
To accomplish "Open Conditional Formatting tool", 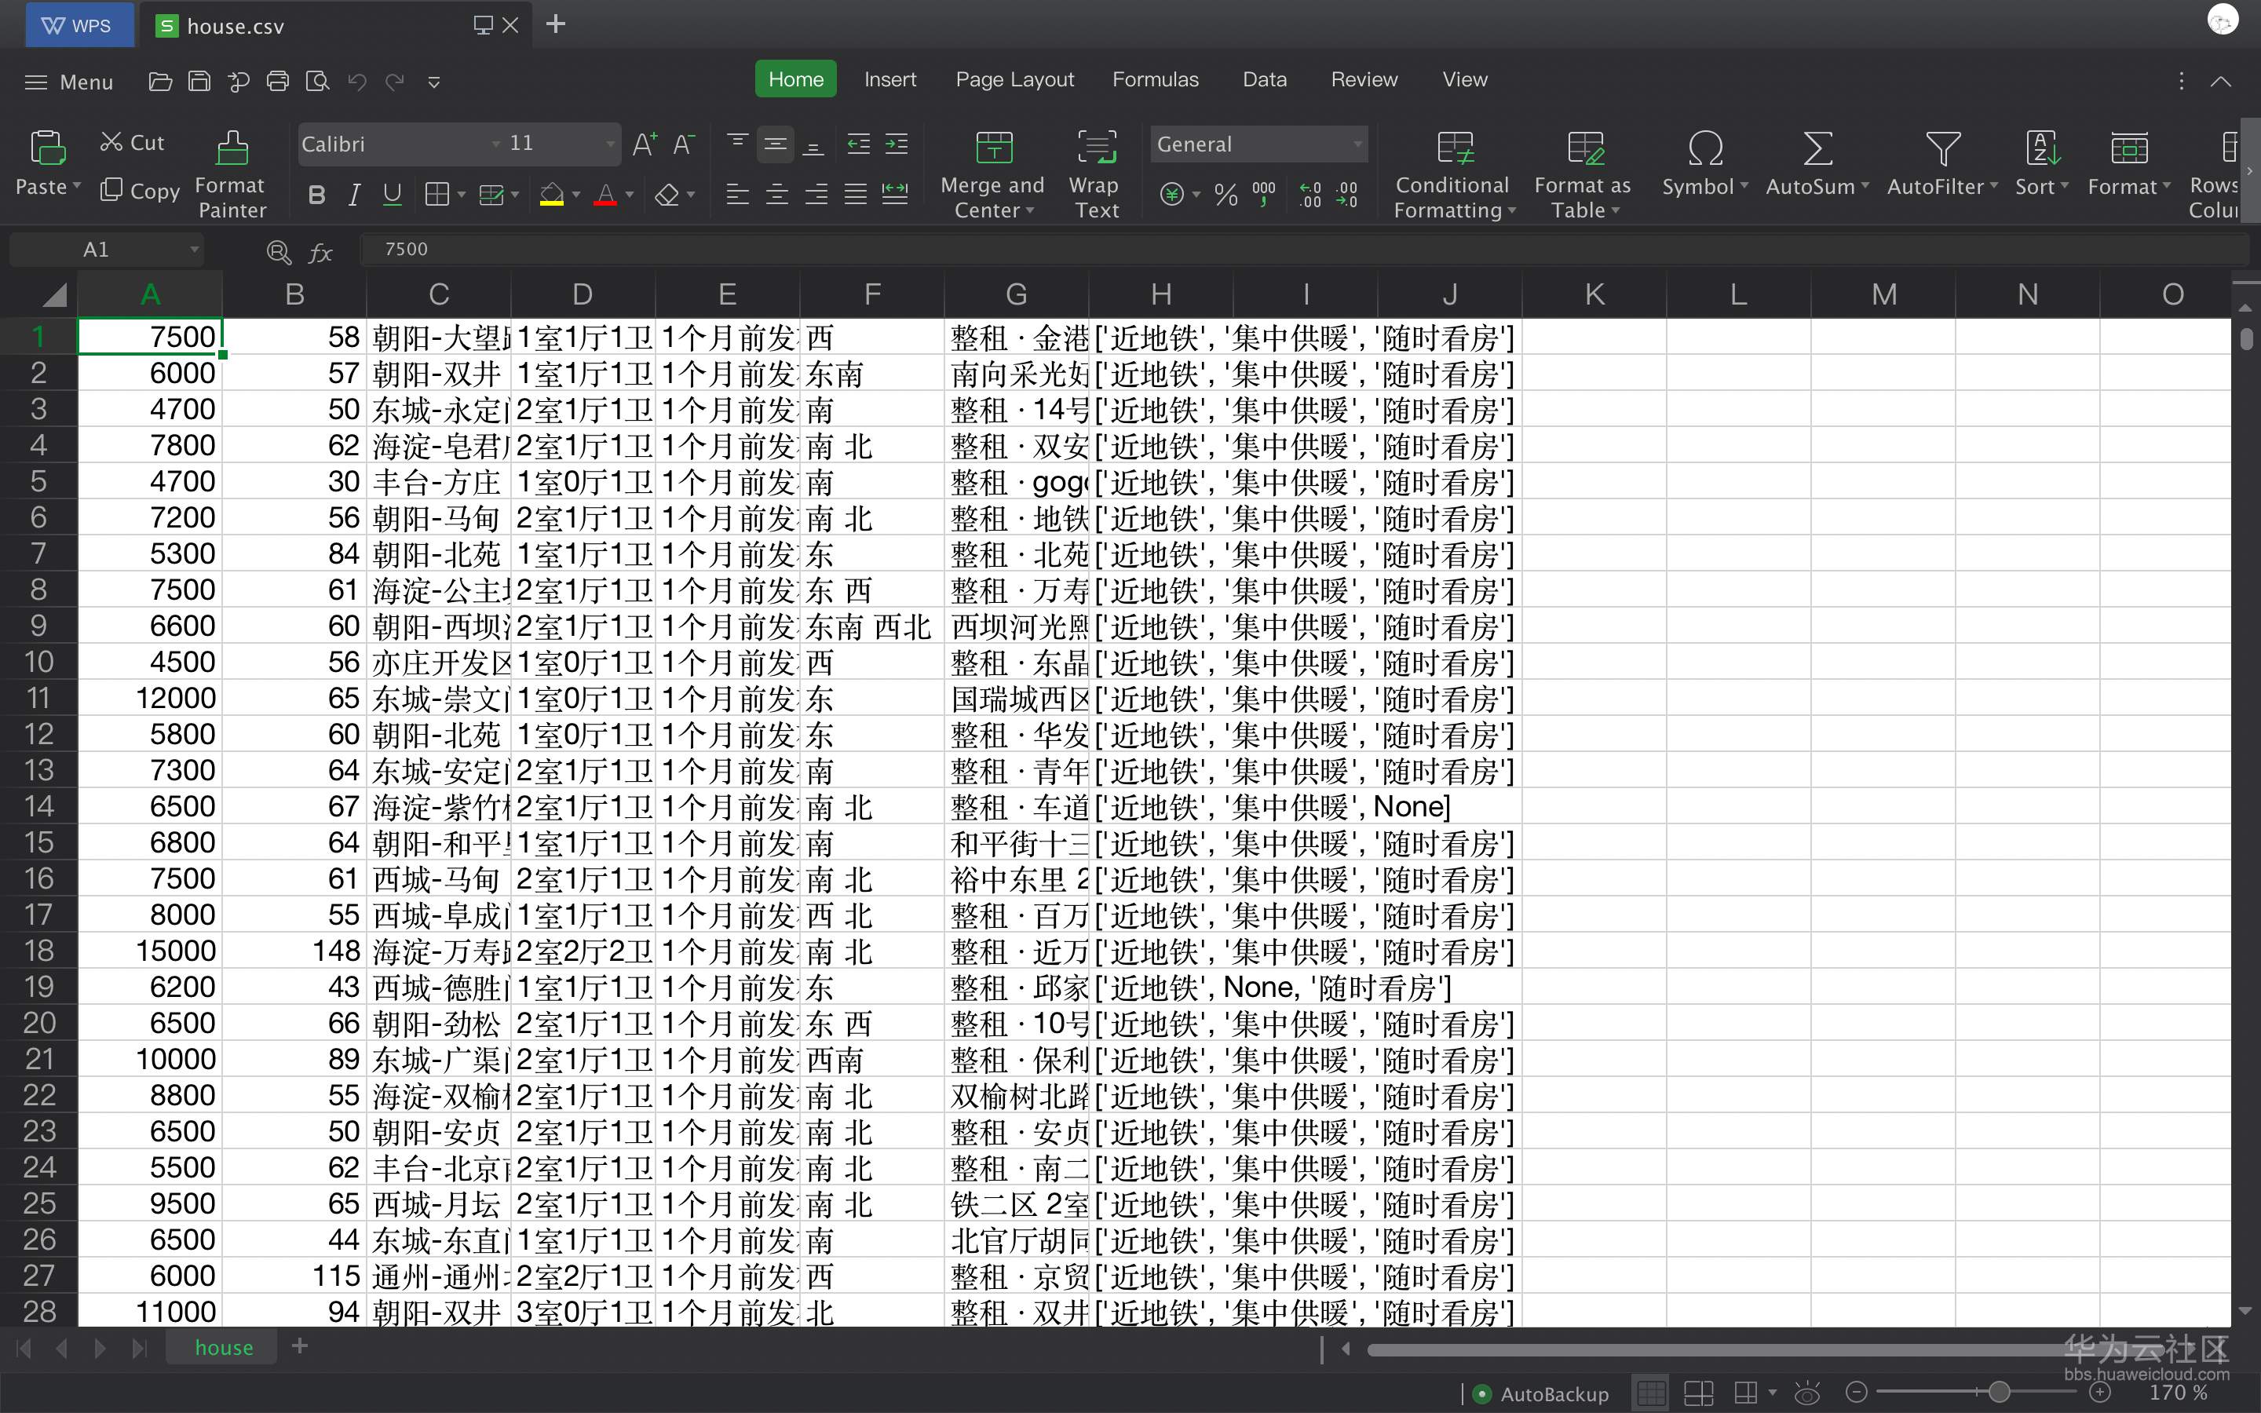I will (x=1454, y=149).
